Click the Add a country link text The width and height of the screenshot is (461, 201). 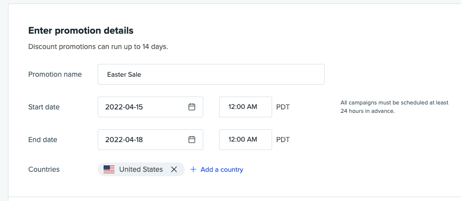point(222,169)
